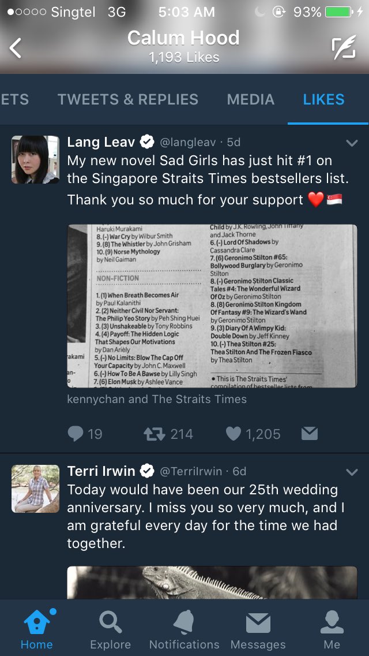Expand options chevron on Lang Leav's tweet
Image resolution: width=369 pixels, height=656 pixels.
pyautogui.click(x=352, y=143)
